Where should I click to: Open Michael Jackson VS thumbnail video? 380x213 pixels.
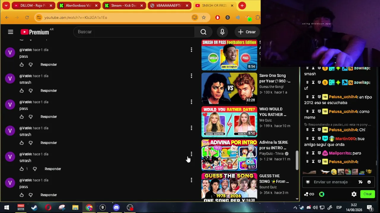(x=229, y=88)
